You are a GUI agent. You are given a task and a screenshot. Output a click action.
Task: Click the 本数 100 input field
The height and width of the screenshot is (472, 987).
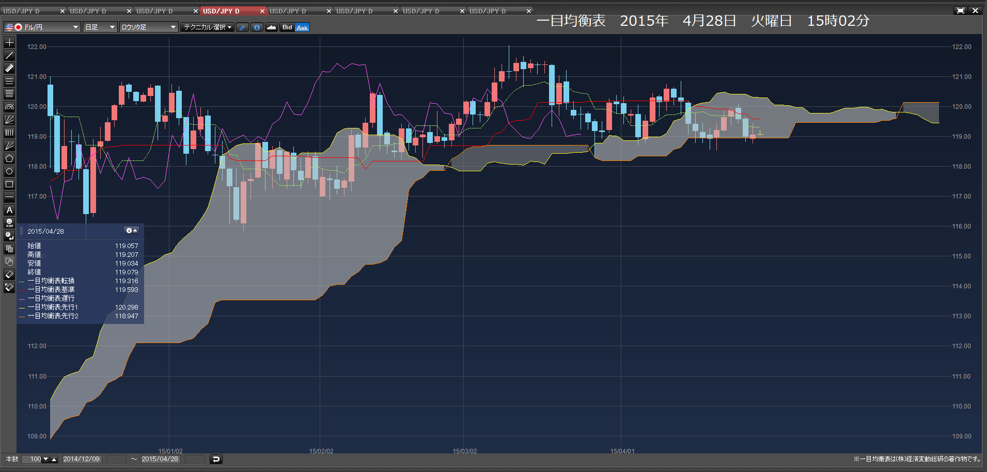coord(32,459)
